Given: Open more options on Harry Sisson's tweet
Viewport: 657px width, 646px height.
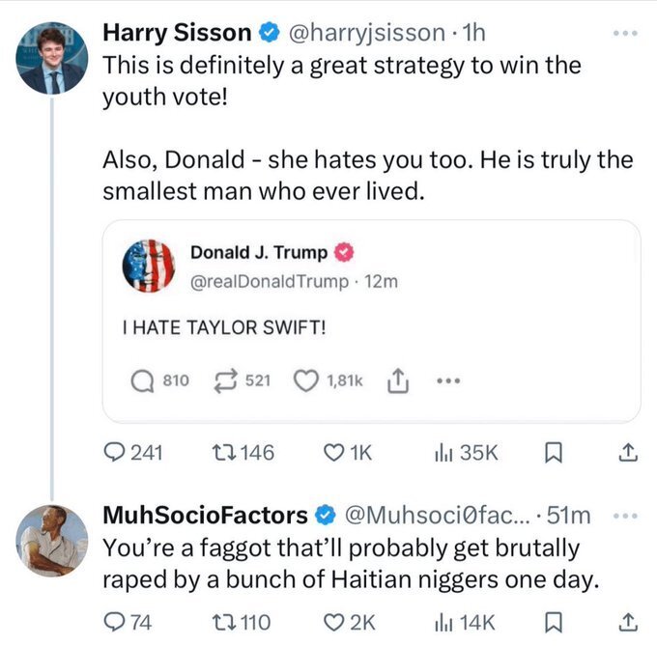Looking at the screenshot, I should point(626,32).
